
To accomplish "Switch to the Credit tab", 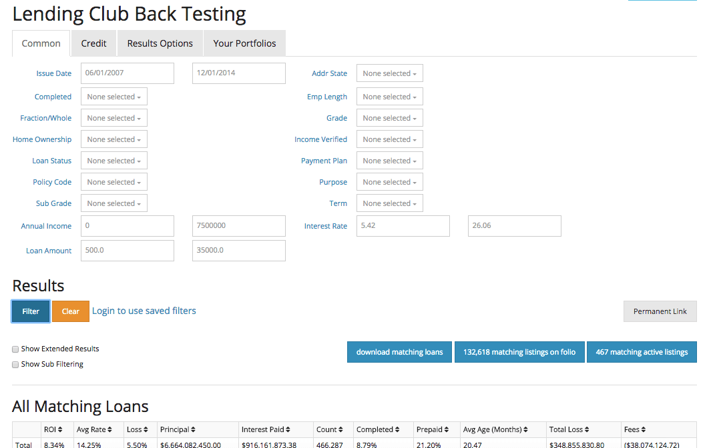I will pyautogui.click(x=93, y=43).
